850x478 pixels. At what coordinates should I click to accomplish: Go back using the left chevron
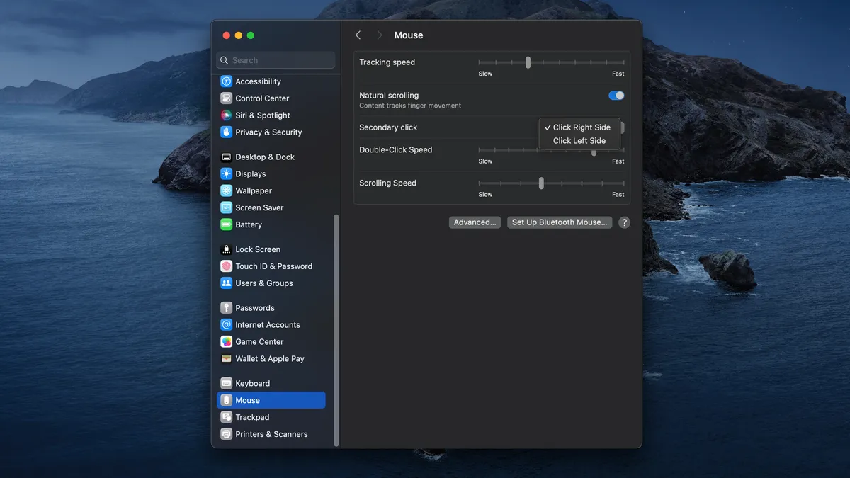(x=358, y=35)
